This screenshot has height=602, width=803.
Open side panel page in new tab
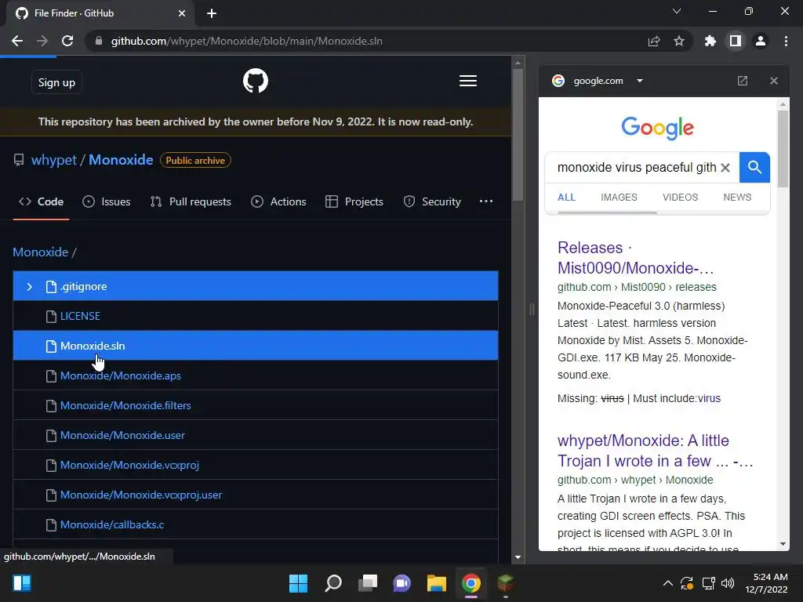(x=742, y=81)
